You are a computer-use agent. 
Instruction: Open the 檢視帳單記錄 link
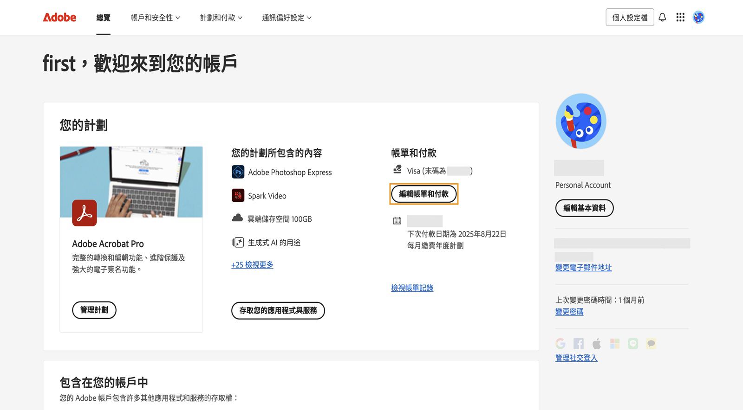(x=412, y=288)
